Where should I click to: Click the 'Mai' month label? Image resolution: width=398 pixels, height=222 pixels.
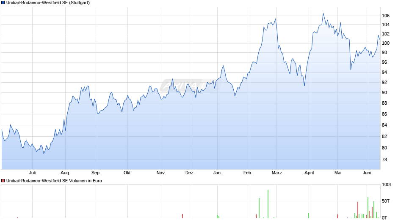[337, 173]
